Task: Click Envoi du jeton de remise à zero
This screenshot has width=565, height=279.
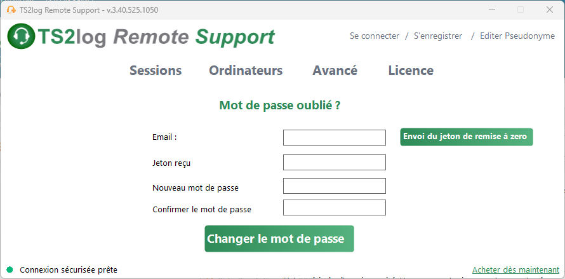Action: tap(466, 137)
